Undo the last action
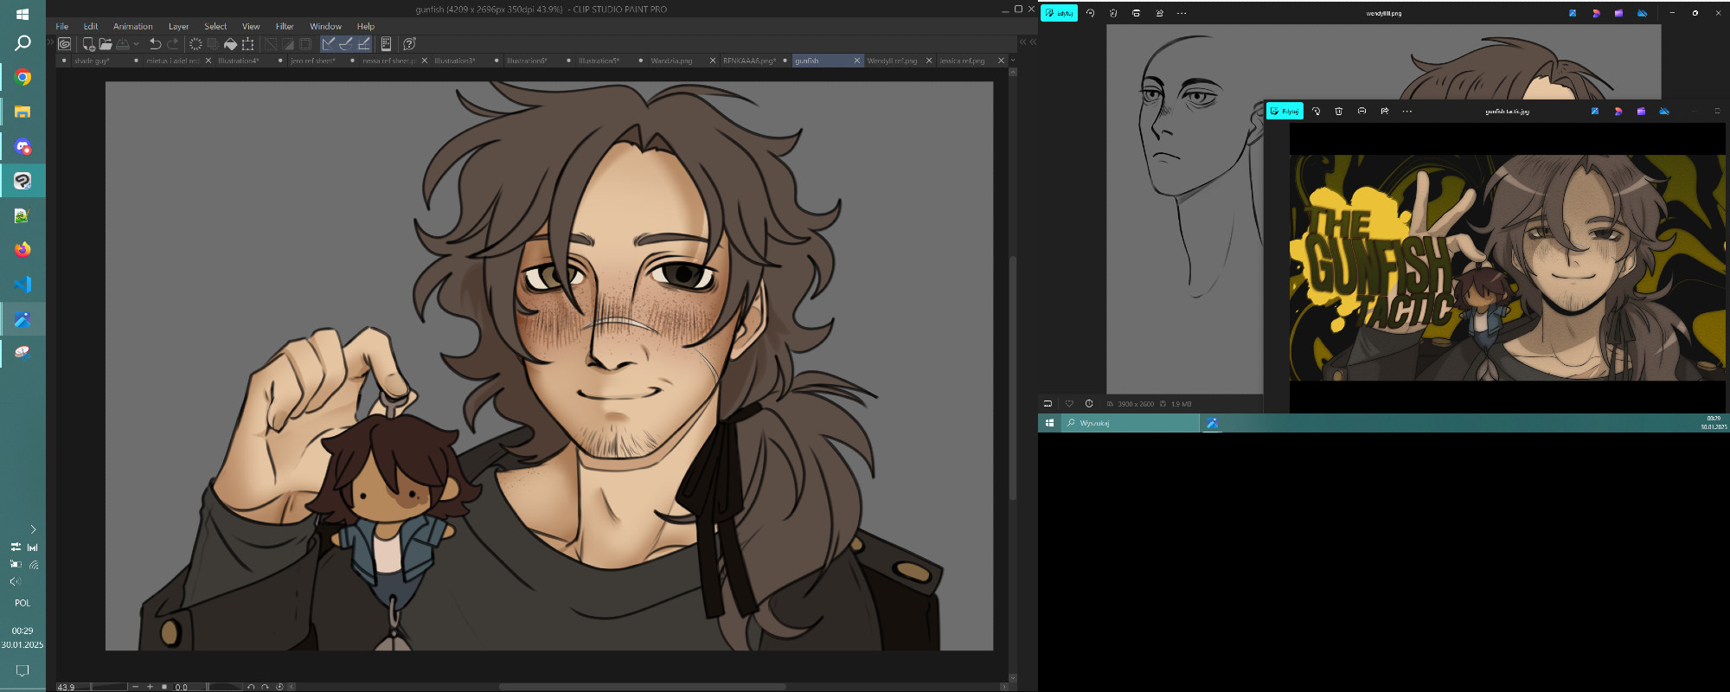1730x692 pixels. [156, 43]
